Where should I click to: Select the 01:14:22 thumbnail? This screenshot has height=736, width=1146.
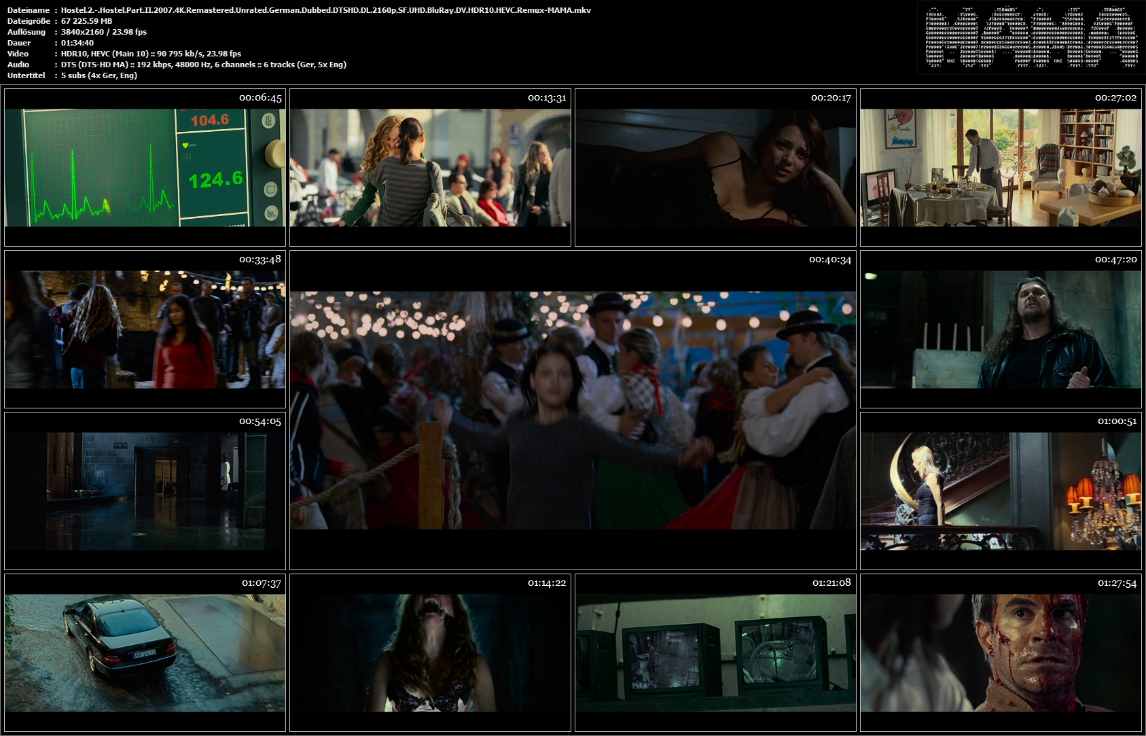[430, 652]
